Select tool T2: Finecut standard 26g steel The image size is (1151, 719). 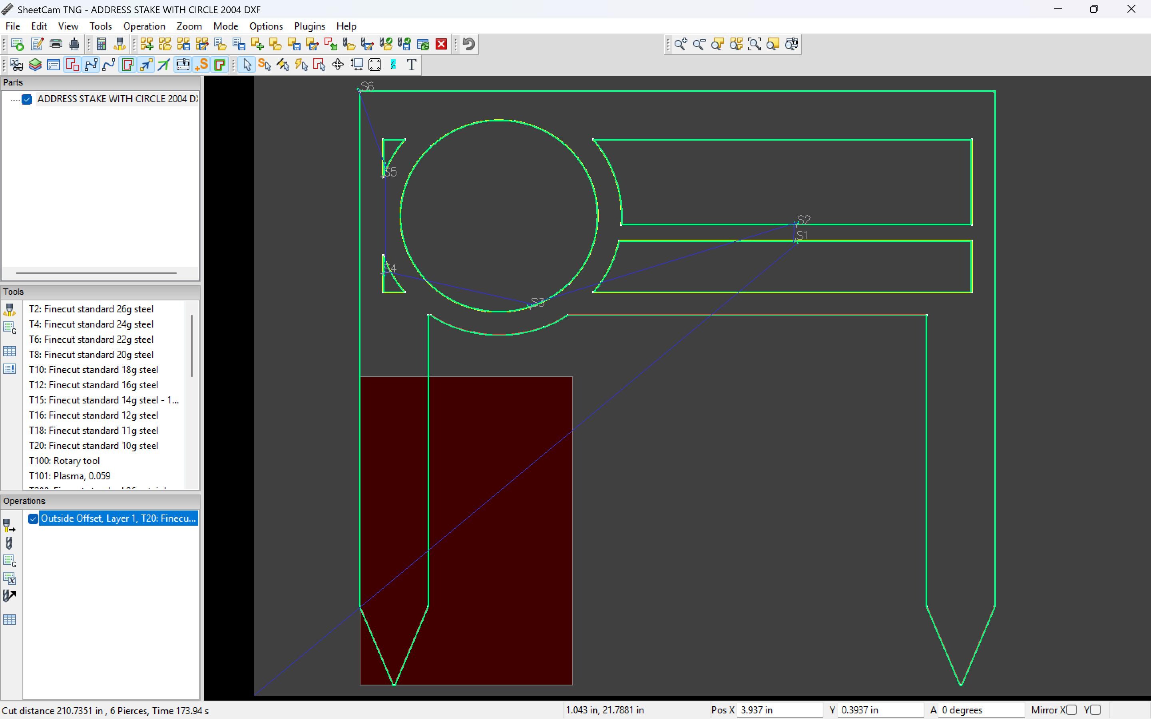pos(91,309)
